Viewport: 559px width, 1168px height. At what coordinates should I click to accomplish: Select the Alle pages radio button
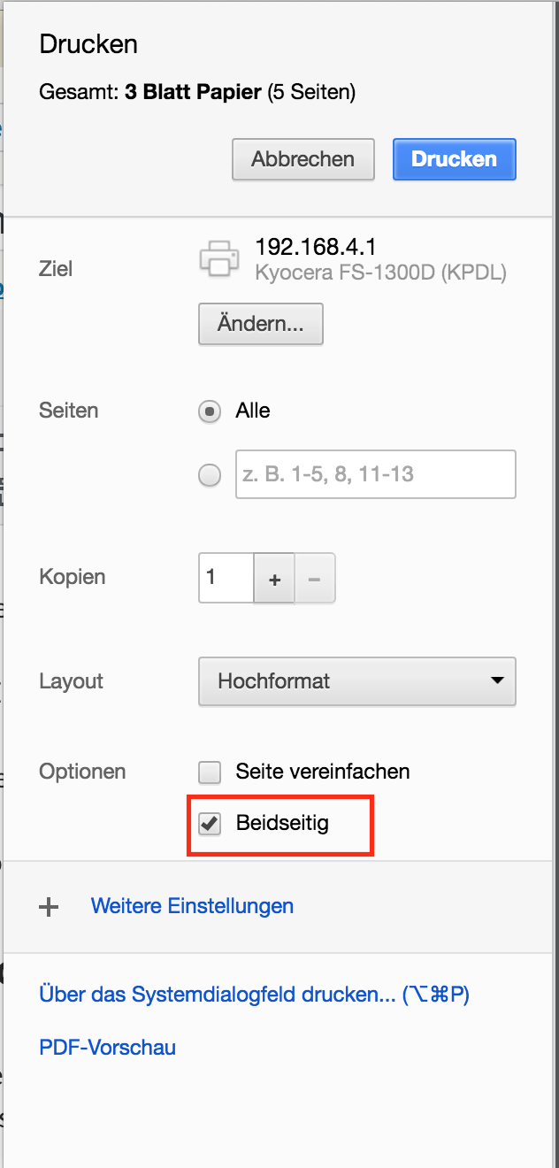(x=210, y=411)
